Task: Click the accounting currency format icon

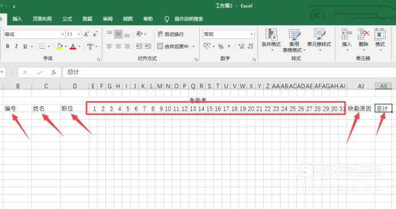Action: click(x=207, y=46)
